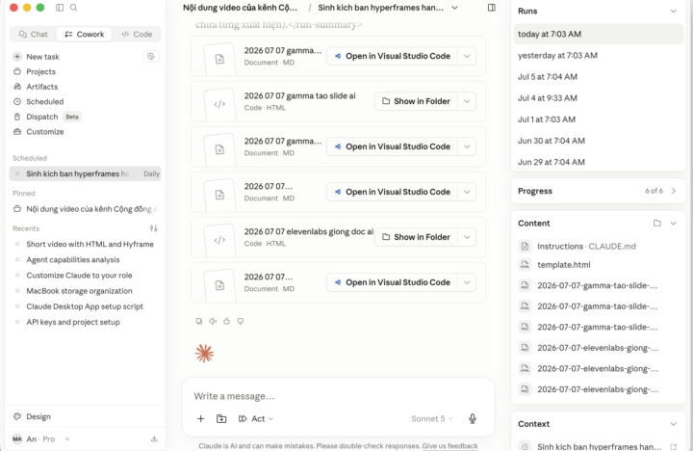
Task: Toggle the left sidebar panel icon
Action: coord(60,8)
